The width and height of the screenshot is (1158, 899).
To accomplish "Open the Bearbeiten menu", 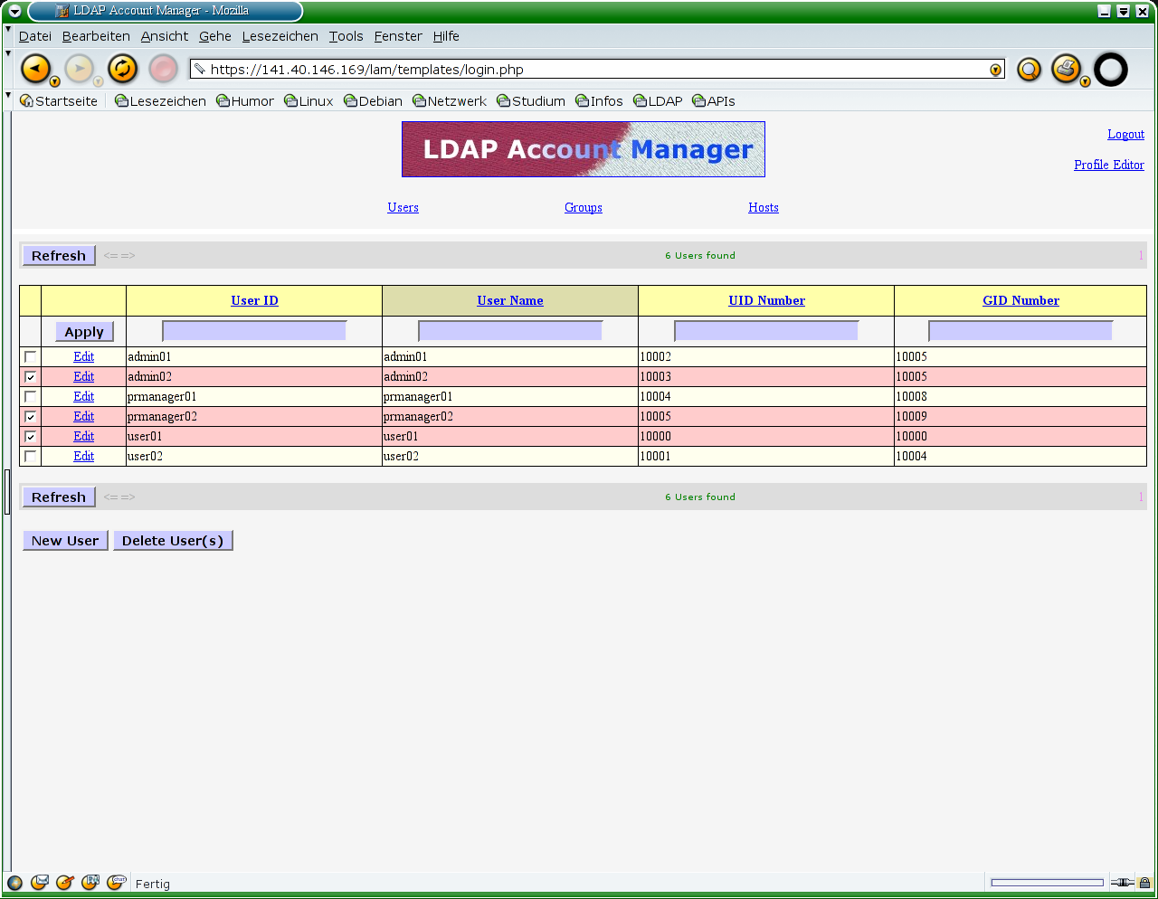I will coord(96,36).
